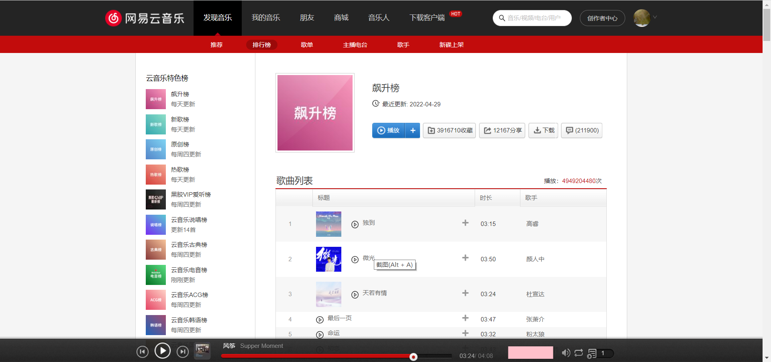Play the song 命运
Image resolution: width=771 pixels, height=362 pixels.
pos(320,335)
